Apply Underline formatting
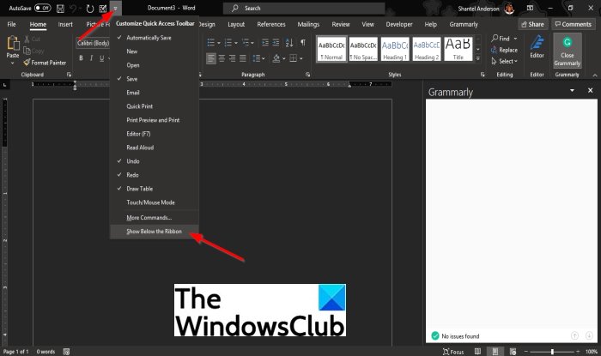 coord(101,58)
